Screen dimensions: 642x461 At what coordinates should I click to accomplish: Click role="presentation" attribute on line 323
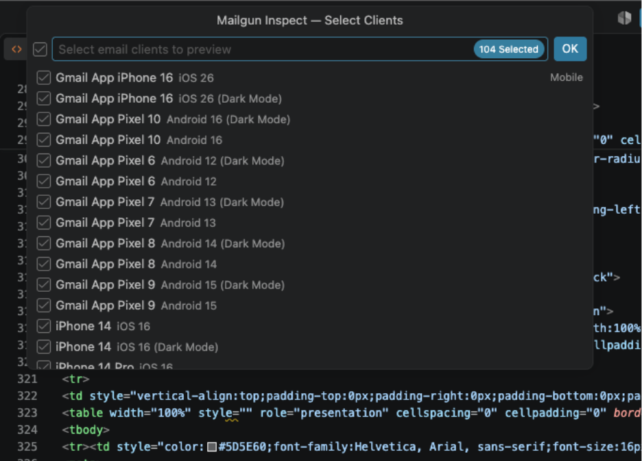(x=324, y=413)
